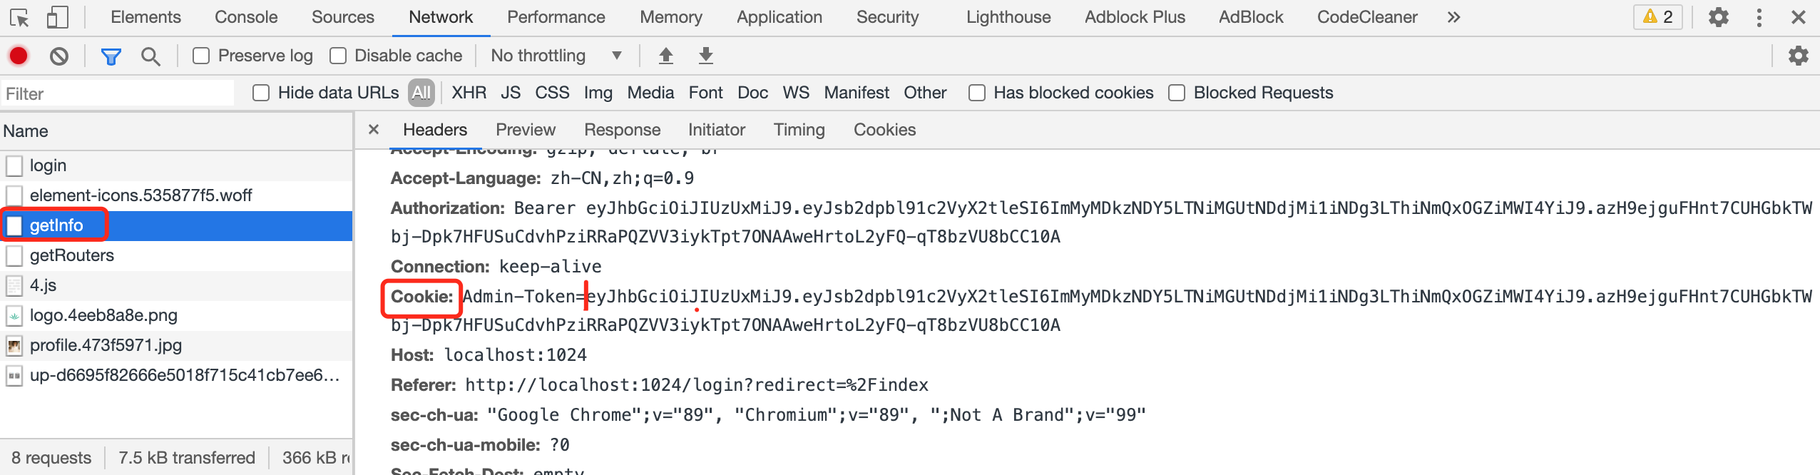
Task: Switch to the Console tab
Action: [246, 17]
